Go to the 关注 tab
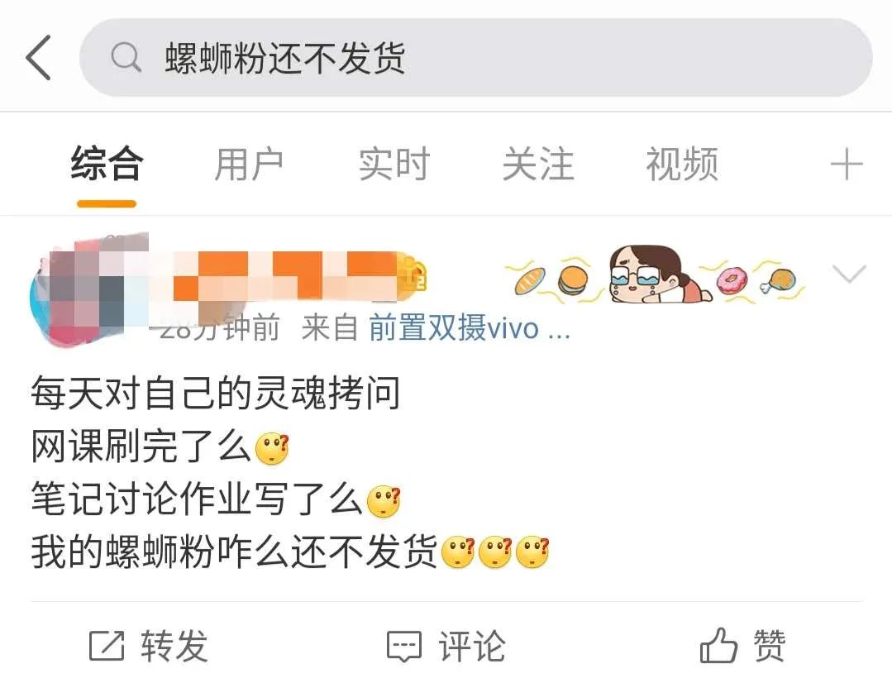The image size is (892, 678). 538,165
